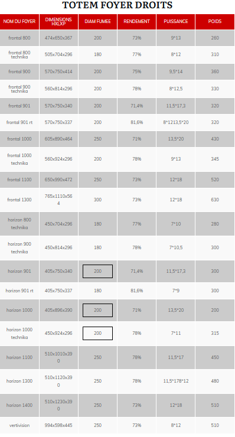This screenshot has width=235, height=437.
Task: Click the 11,5*178*12 puissance cell
Action: (x=175, y=381)
